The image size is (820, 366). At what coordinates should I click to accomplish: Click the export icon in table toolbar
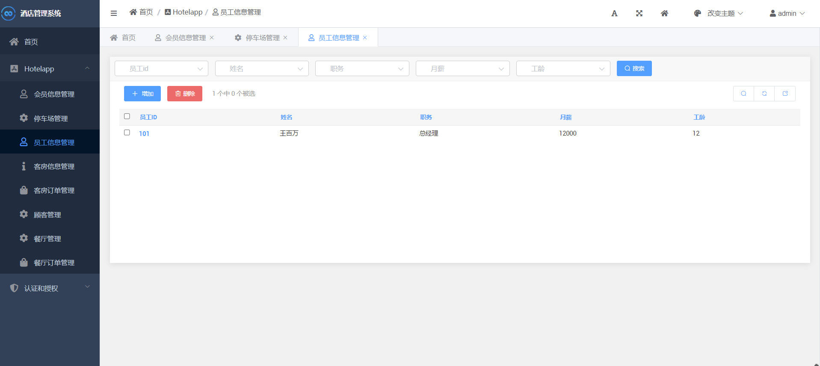coord(785,94)
